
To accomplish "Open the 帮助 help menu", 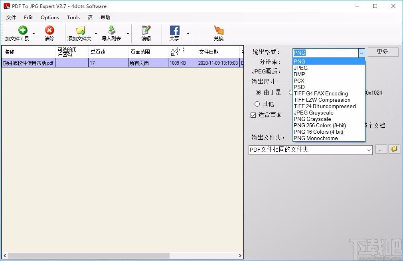I will [105, 17].
